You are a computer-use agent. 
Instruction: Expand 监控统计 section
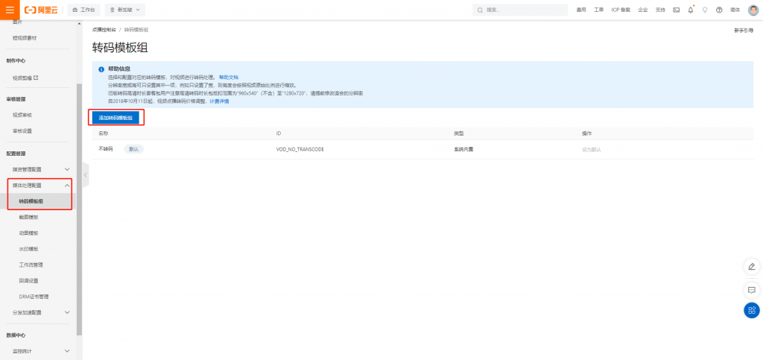click(41, 351)
